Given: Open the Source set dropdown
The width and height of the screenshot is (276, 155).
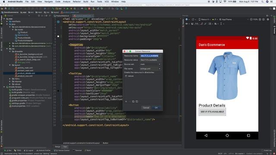Looking at the screenshot, I should 151,64.
